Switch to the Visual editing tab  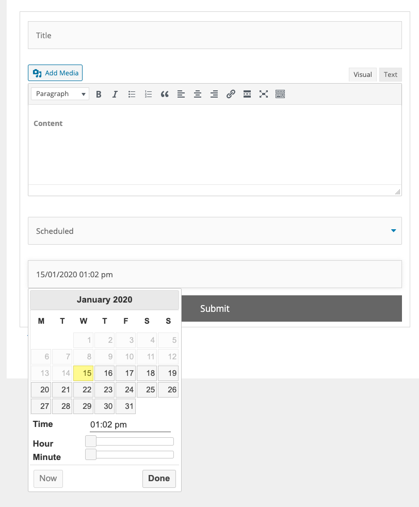click(363, 74)
